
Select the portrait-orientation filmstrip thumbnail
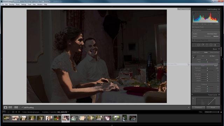coord(125,118)
